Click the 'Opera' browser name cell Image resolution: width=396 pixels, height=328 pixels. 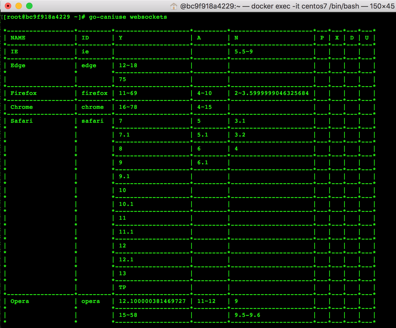[x=20, y=301]
